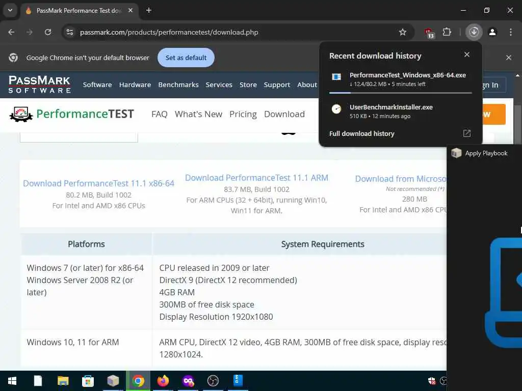Close the PassMark Performance Test tab
This screenshot has height=391, width=522.
[x=130, y=10]
